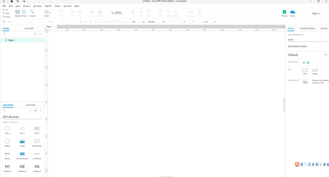Viewport: 329px width, 177px height.
Task: Select the Heading 2 widget
Action: [22, 168]
